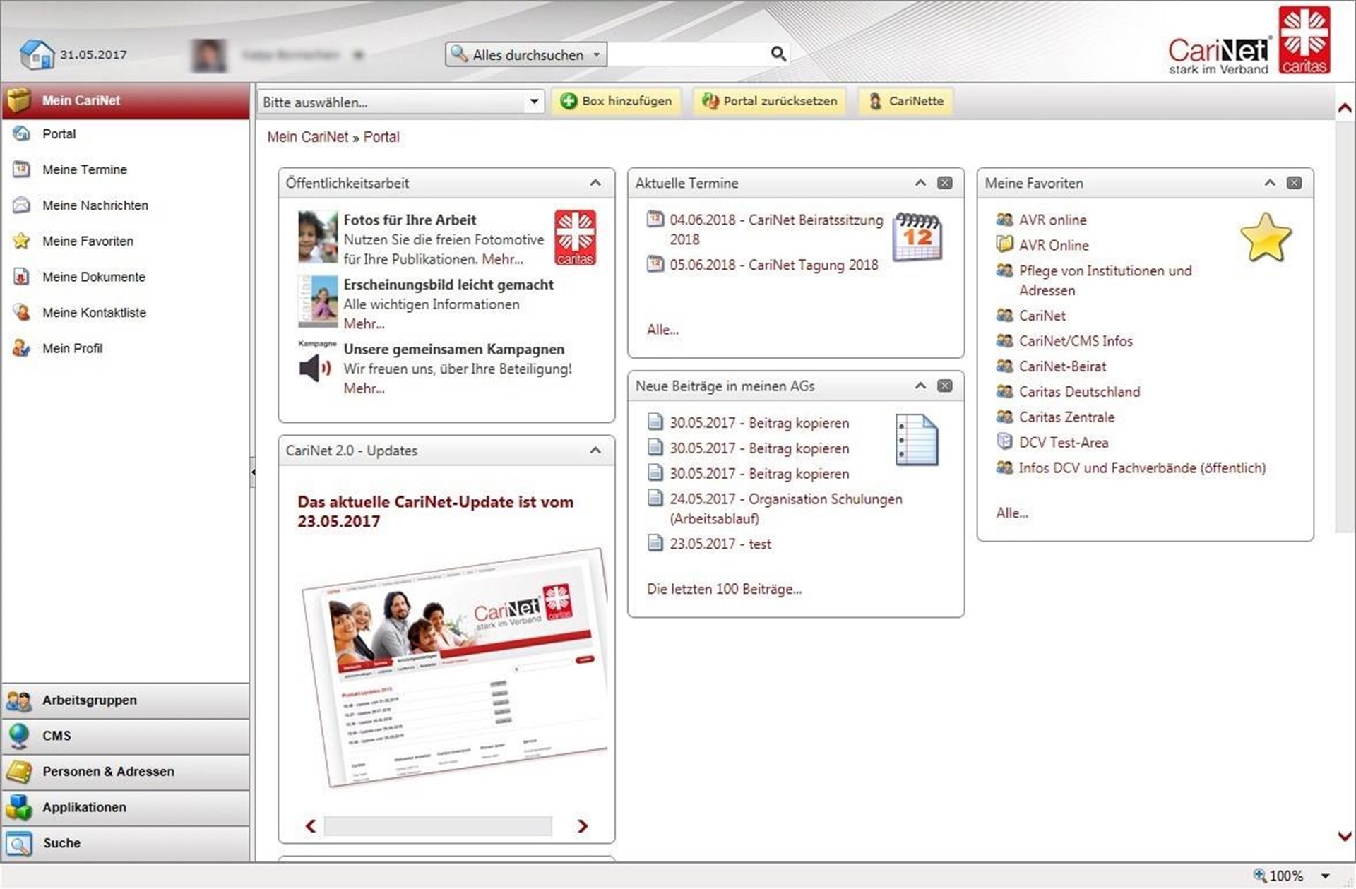1356x889 pixels.
Task: Click the CMS globe icon
Action: pyautogui.click(x=19, y=736)
